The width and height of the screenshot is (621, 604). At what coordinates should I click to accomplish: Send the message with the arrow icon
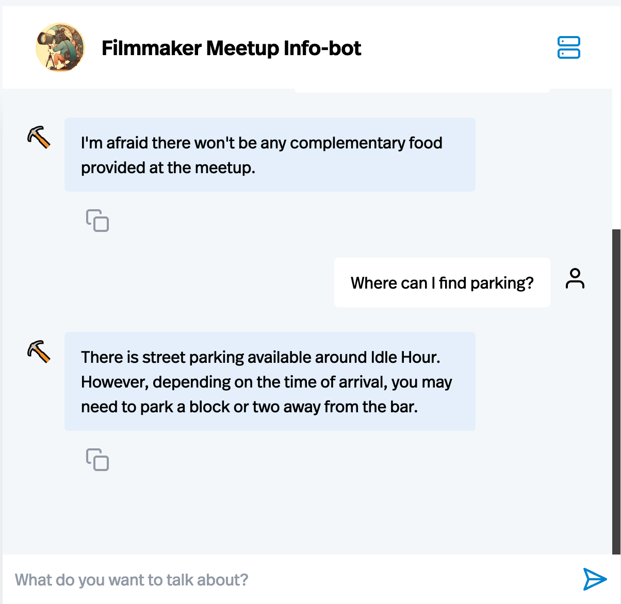[594, 579]
